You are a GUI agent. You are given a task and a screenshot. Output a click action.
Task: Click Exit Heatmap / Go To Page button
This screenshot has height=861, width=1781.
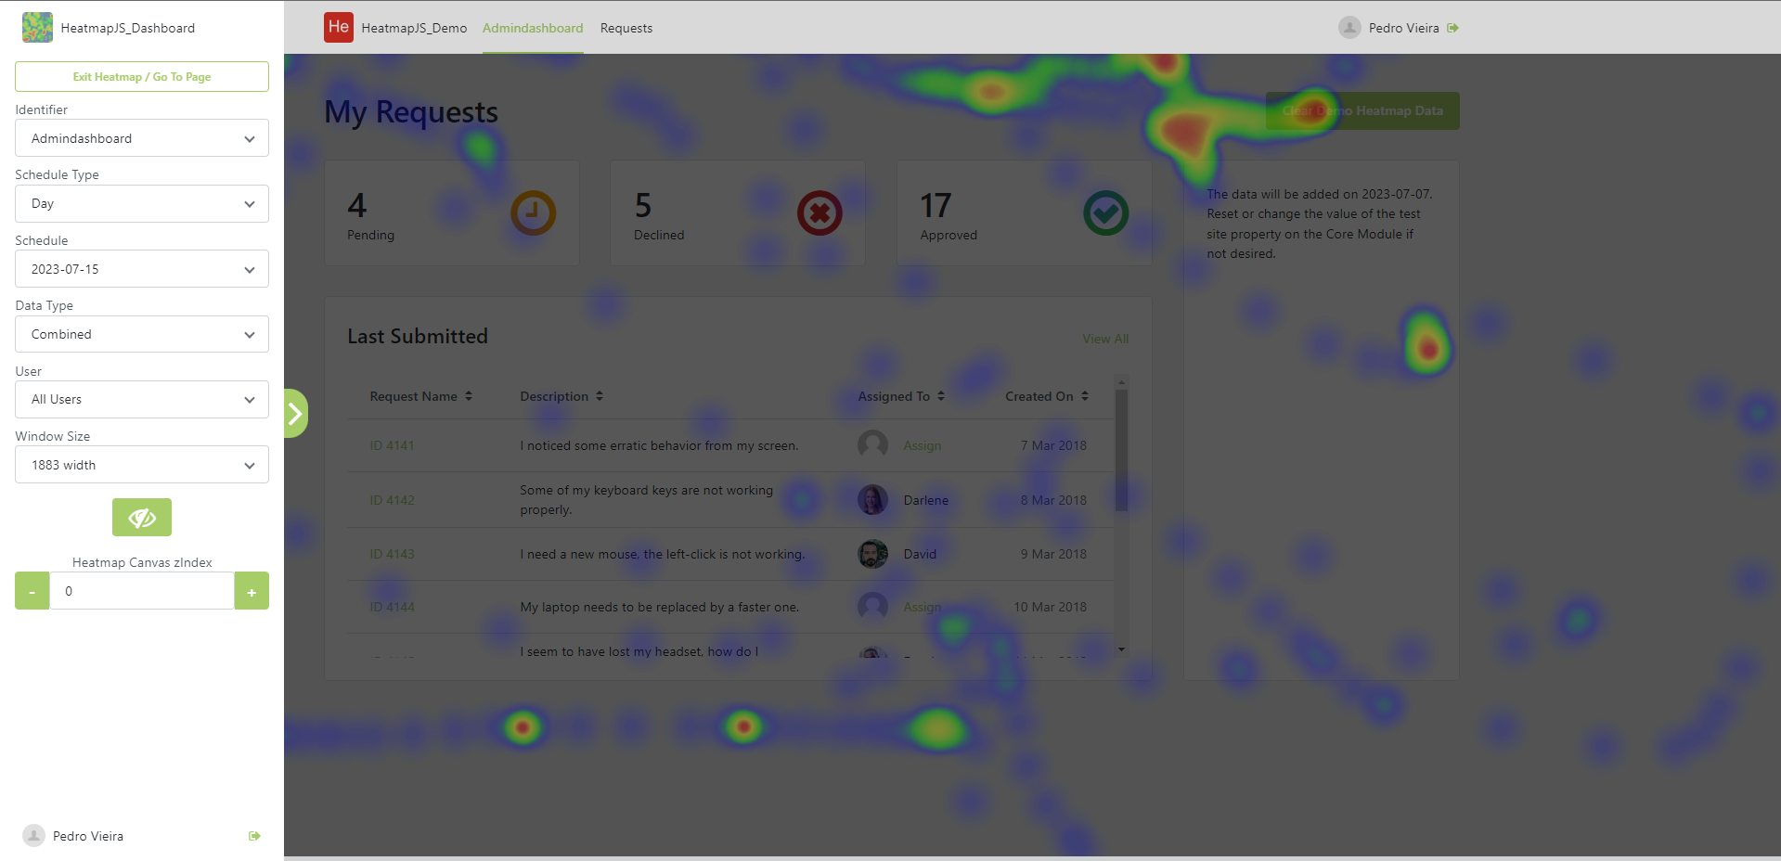[x=142, y=77]
